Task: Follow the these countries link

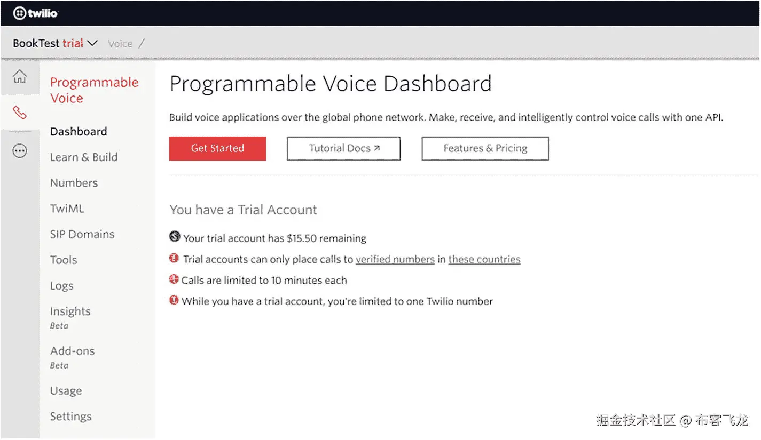Action: (x=484, y=259)
